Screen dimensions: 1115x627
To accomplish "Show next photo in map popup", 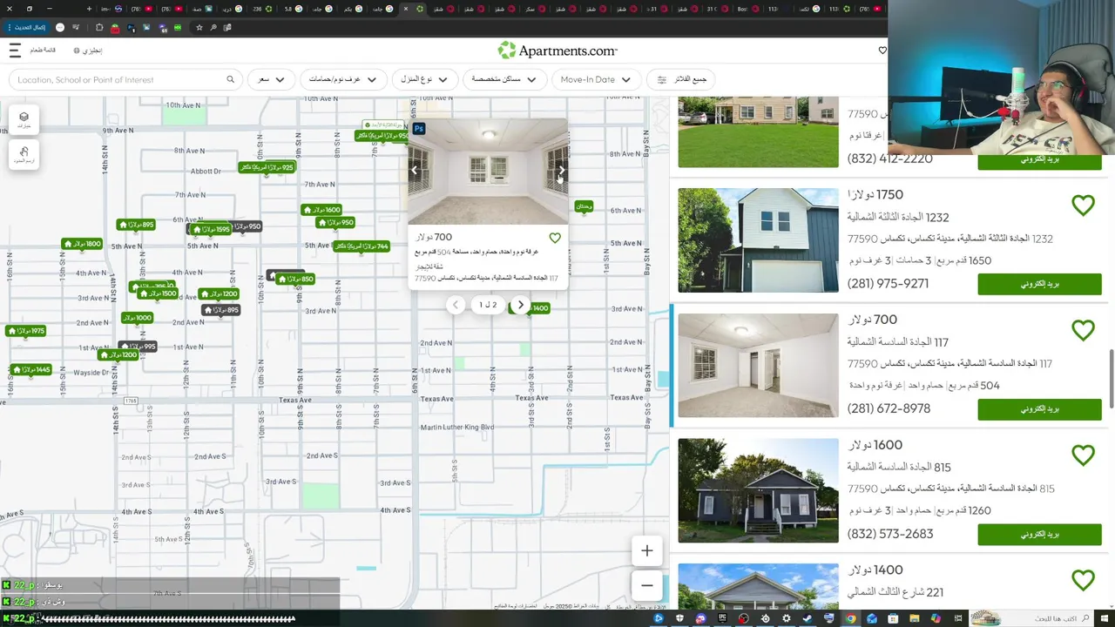I will [561, 171].
